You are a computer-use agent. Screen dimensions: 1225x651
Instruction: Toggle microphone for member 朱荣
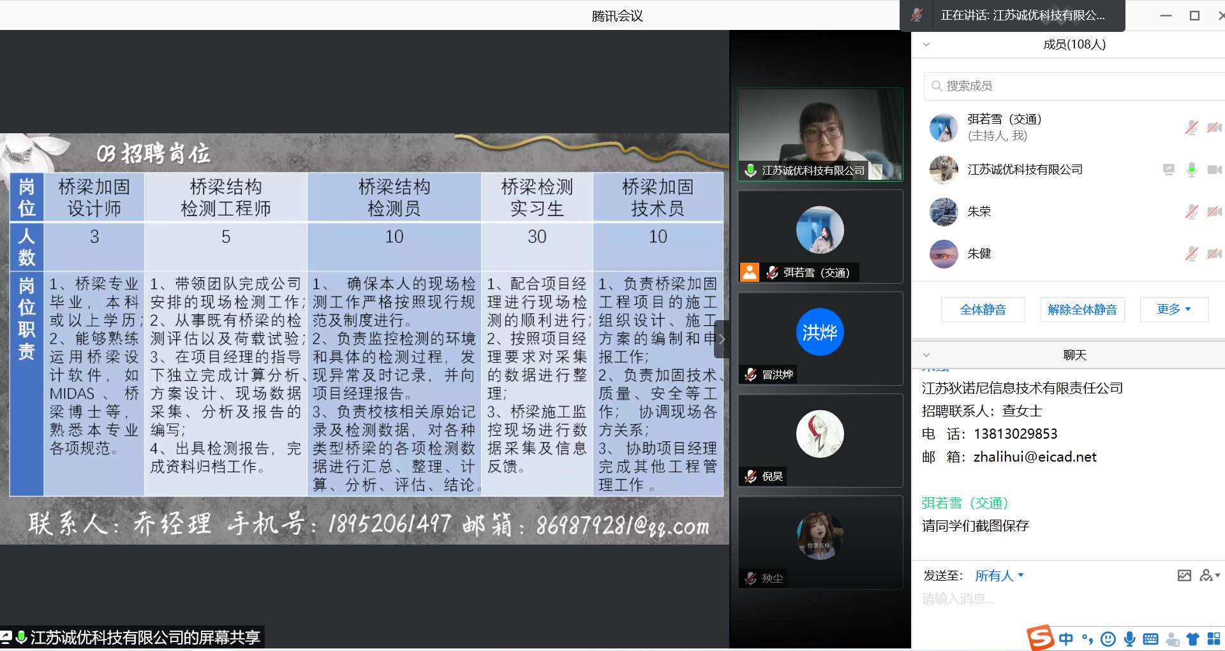(x=1191, y=212)
